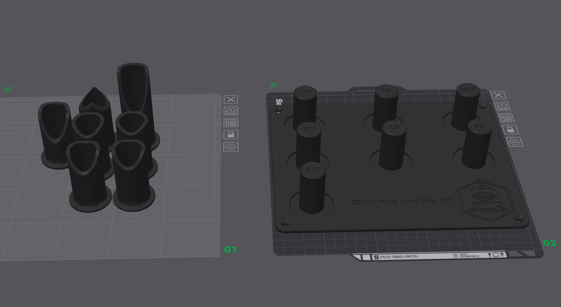This screenshot has width=561, height=307.
Task: Select the 30° peg on plate 02
Action: coord(308,147)
